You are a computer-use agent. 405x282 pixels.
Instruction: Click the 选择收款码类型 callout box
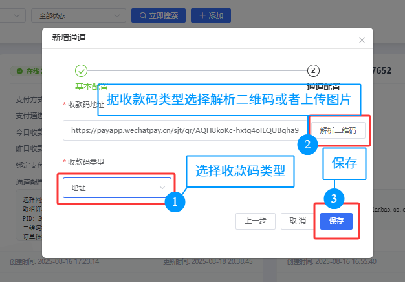coord(239,171)
